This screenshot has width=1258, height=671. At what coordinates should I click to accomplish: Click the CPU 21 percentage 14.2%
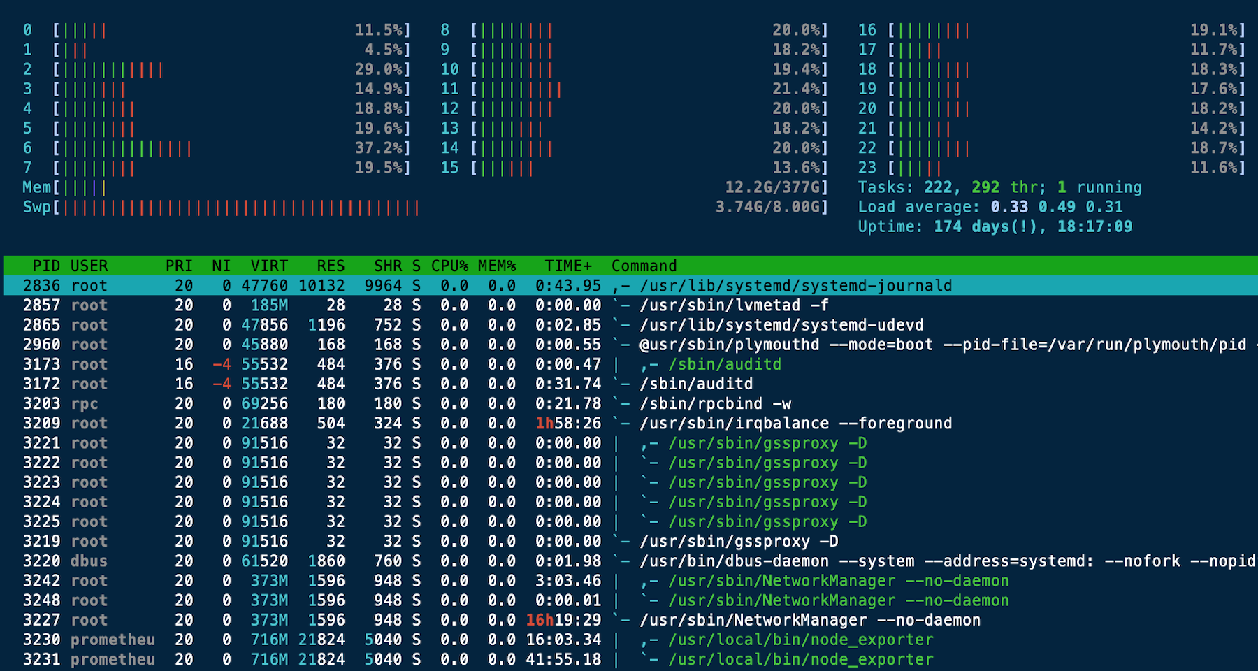point(1214,129)
